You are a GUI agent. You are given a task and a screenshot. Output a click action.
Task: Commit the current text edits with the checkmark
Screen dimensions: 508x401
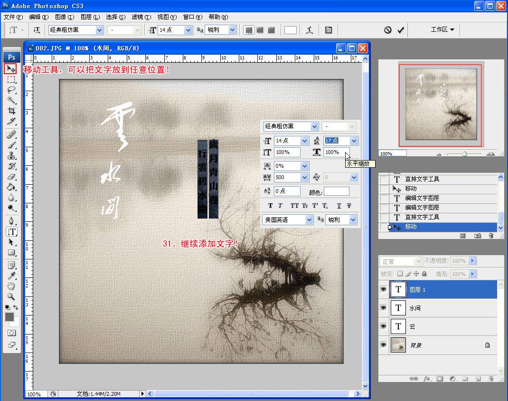(401, 30)
